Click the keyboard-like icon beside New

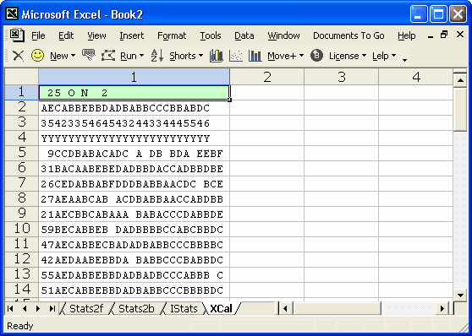pyautogui.click(x=89, y=56)
